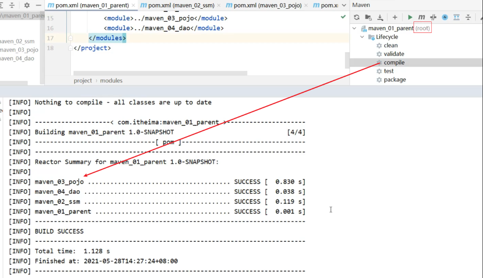Viewport: 483px width, 278px height.
Task: Fold the closing modules tag at line 17
Action: (70, 38)
